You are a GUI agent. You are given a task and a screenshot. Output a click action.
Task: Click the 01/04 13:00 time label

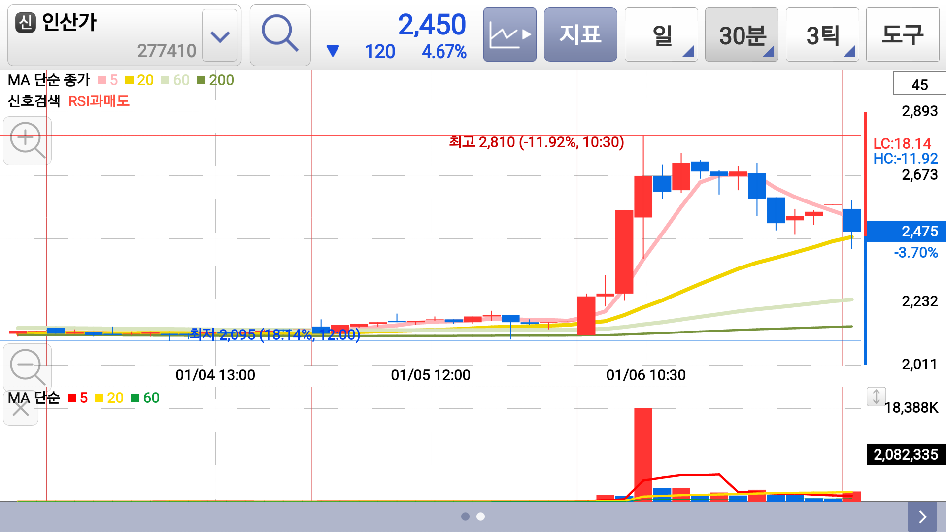[215, 375]
